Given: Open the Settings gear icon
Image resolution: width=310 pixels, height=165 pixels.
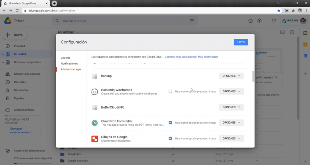Looking at the screenshot, I should pyautogui.click(x=259, y=21).
